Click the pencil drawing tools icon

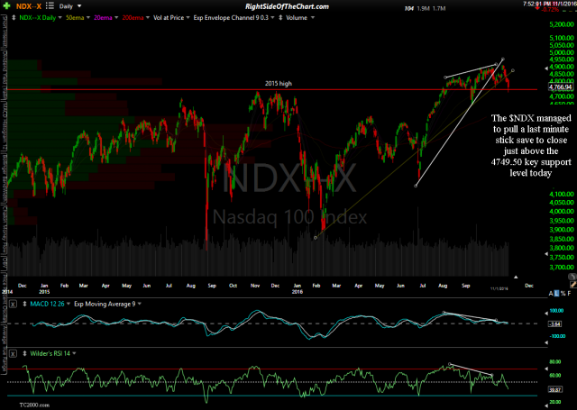pos(572,285)
